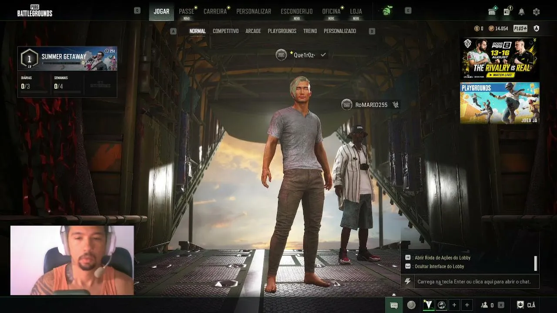Click the CLÃ button label

click(x=531, y=305)
